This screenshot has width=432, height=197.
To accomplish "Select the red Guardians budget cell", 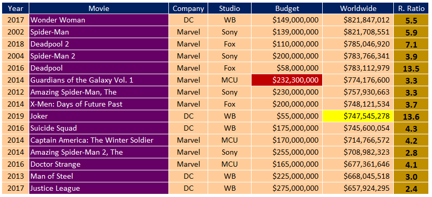I will click(287, 80).
